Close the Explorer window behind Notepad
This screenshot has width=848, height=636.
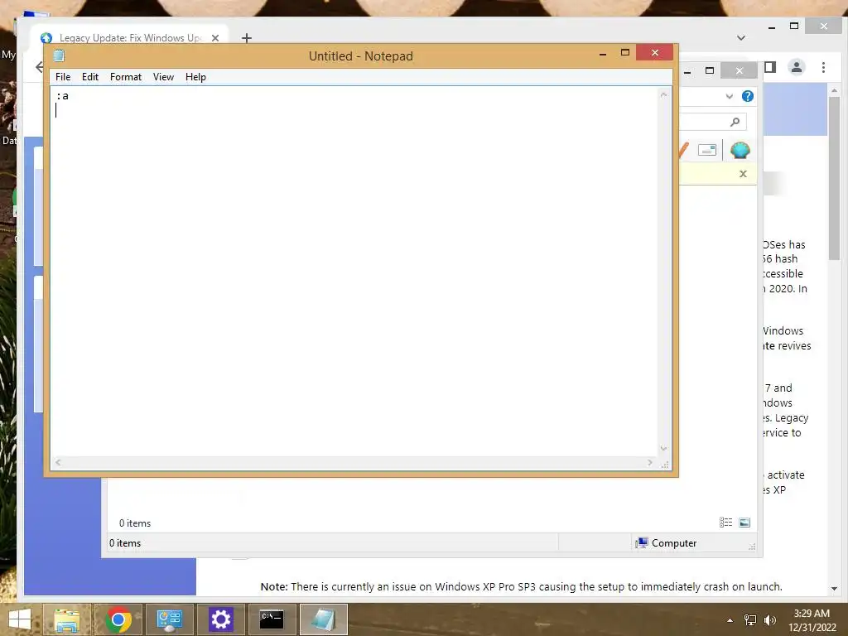[740, 70]
